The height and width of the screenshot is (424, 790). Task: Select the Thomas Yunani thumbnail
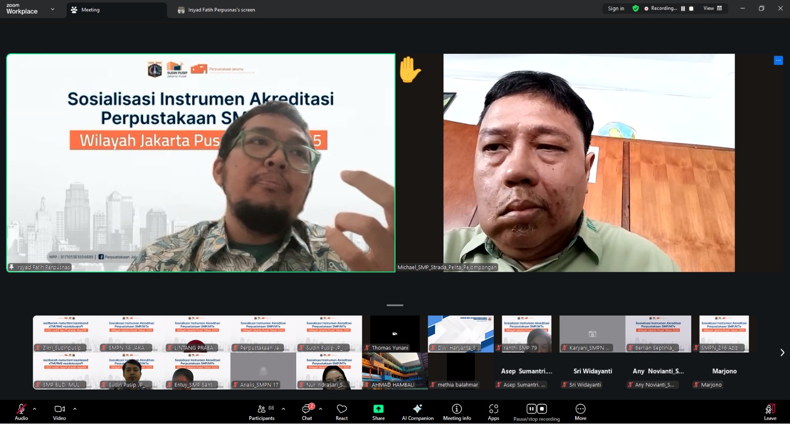click(x=395, y=334)
